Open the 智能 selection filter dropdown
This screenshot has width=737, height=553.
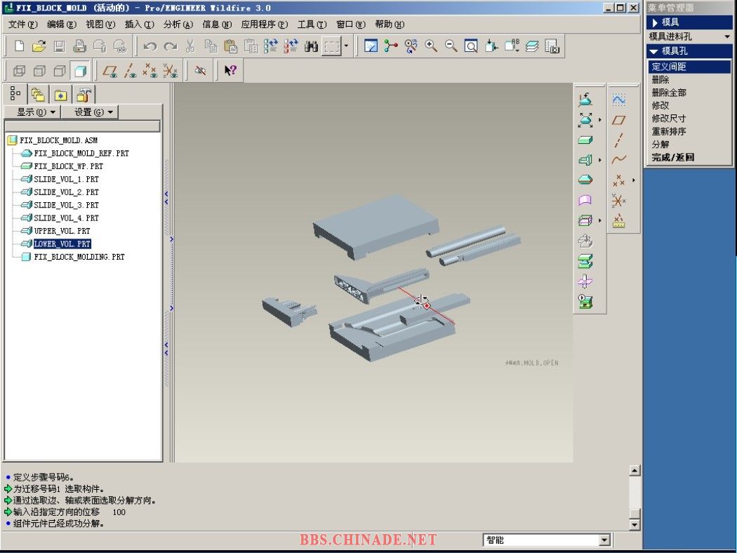point(605,540)
